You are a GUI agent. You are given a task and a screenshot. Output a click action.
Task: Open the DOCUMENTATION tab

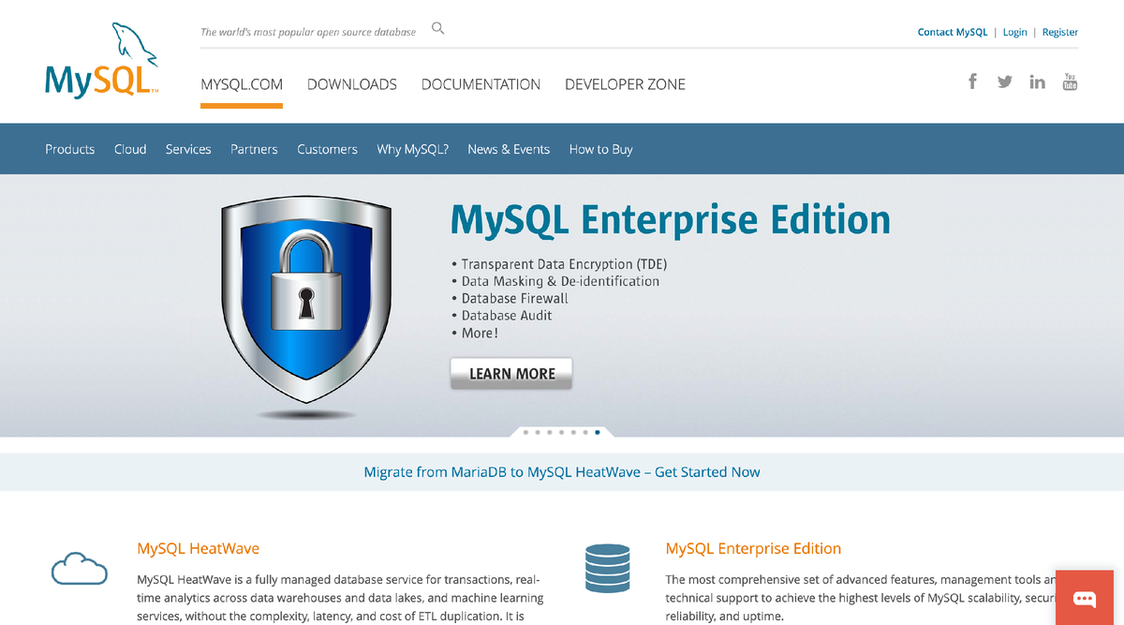[481, 84]
